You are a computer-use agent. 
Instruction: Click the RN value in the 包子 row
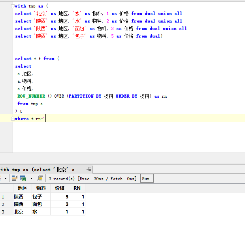(77, 196)
